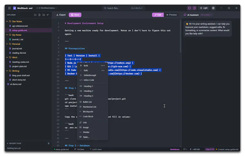Click the sort files icon in Explorer
245x156 pixels.
(x=48, y=15)
